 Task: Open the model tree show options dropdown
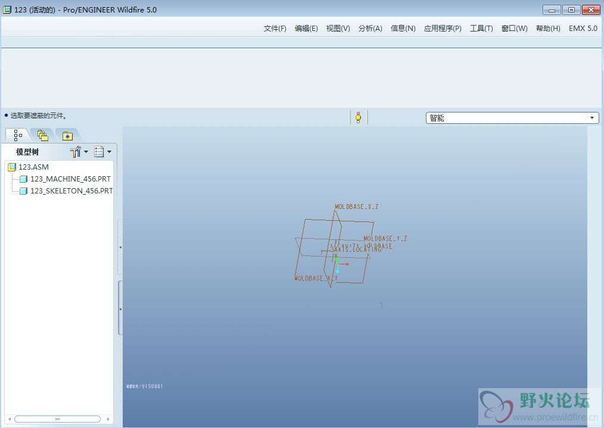pos(103,152)
